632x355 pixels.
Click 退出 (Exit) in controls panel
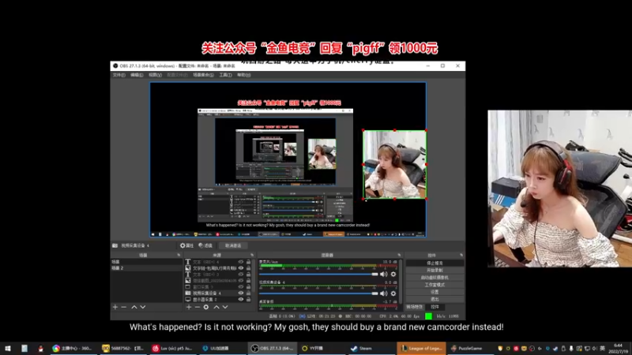[x=434, y=299]
